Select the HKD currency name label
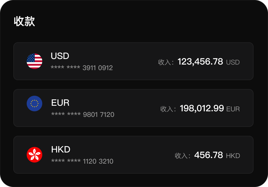268x187 pixels. click(61, 149)
